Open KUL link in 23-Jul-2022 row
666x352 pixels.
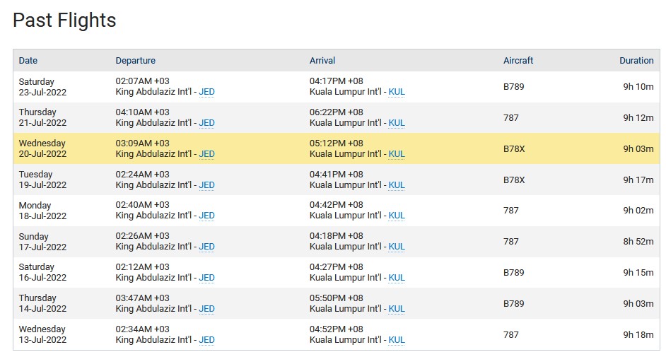tap(397, 92)
